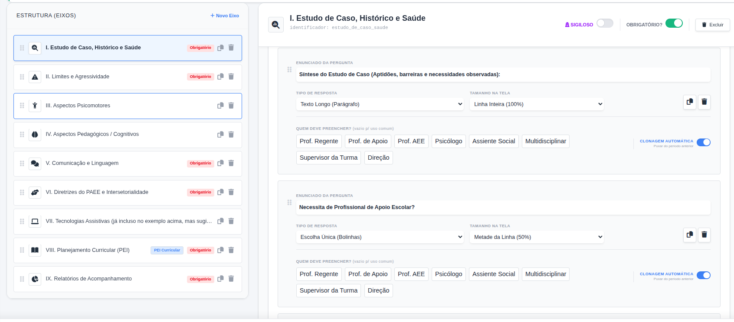Duplicate the 'IV. Aspectos Pedagógicos / Cognitivos' axis
The image size is (734, 322).
(x=220, y=135)
